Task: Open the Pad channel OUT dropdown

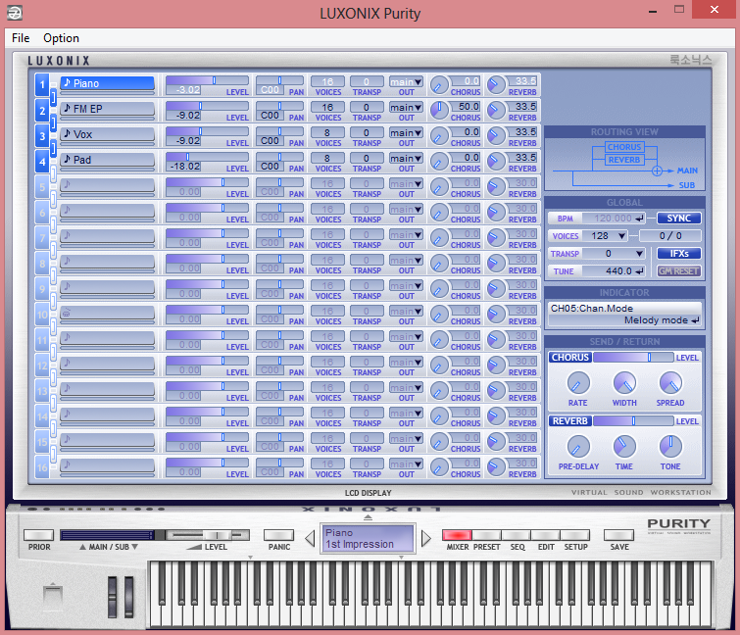Action: tap(406, 158)
